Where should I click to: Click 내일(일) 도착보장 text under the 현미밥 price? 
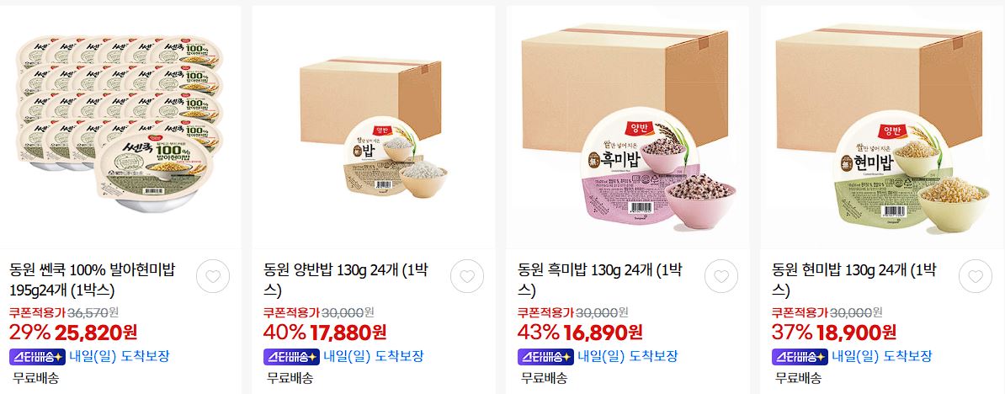[882, 357]
